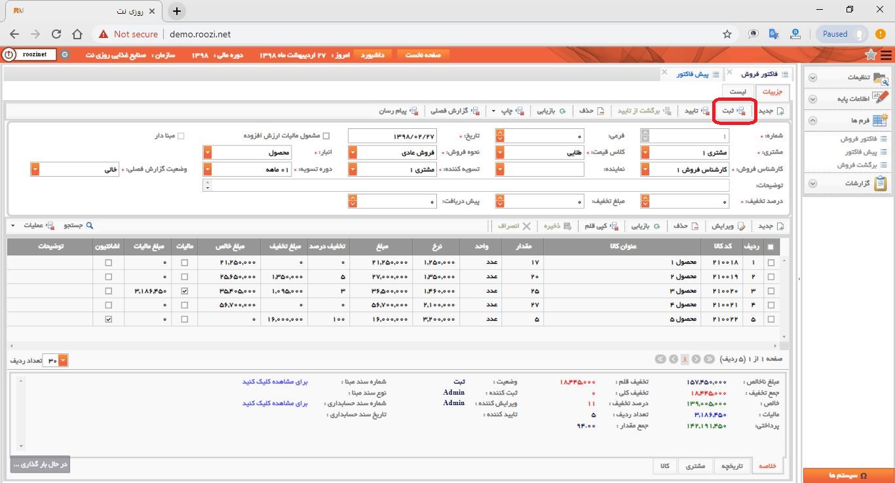Click برگشت از تایید toolbar button
Screen dimensions: 895x483
[644, 111]
